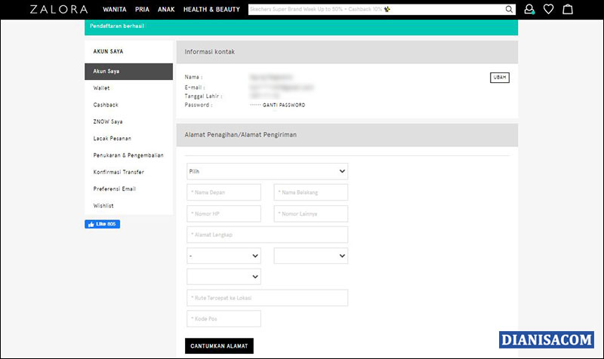Select Wallet in the sidebar
Screen dimensions: 604x359
tap(101, 88)
